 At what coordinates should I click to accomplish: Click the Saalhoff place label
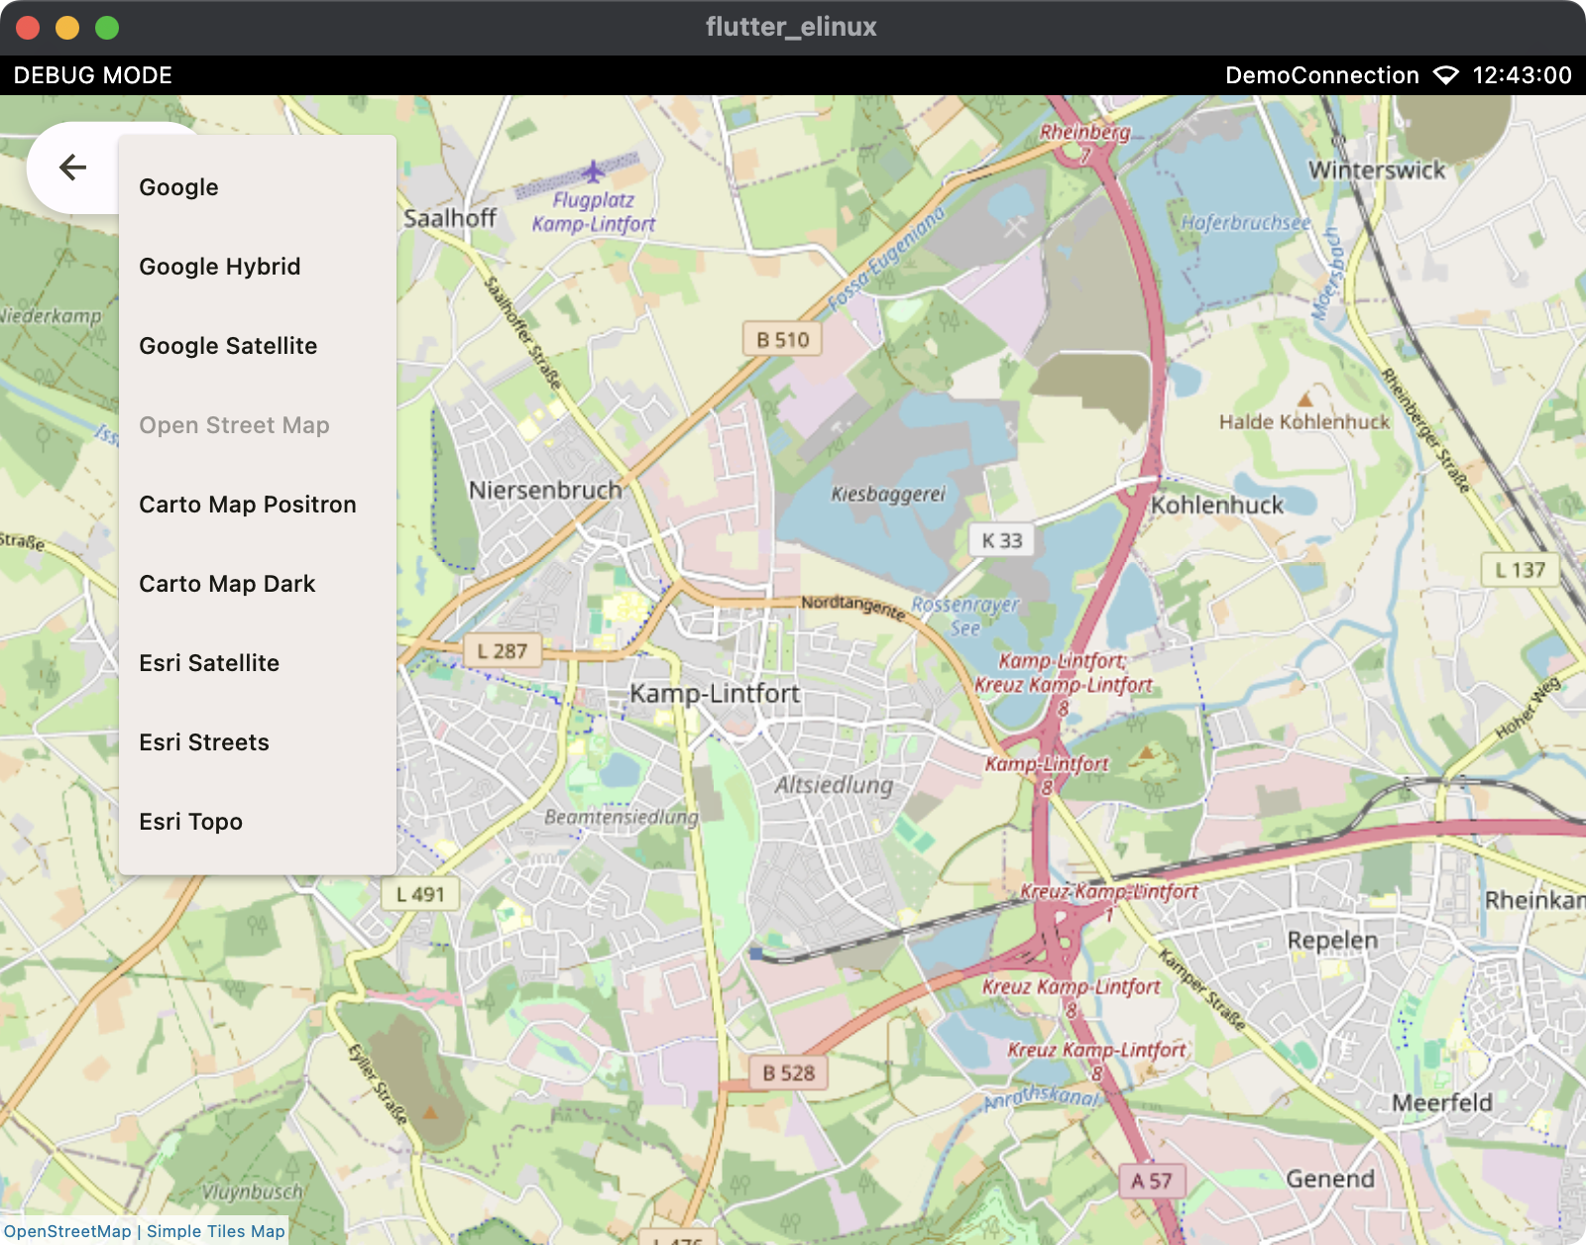click(x=450, y=218)
